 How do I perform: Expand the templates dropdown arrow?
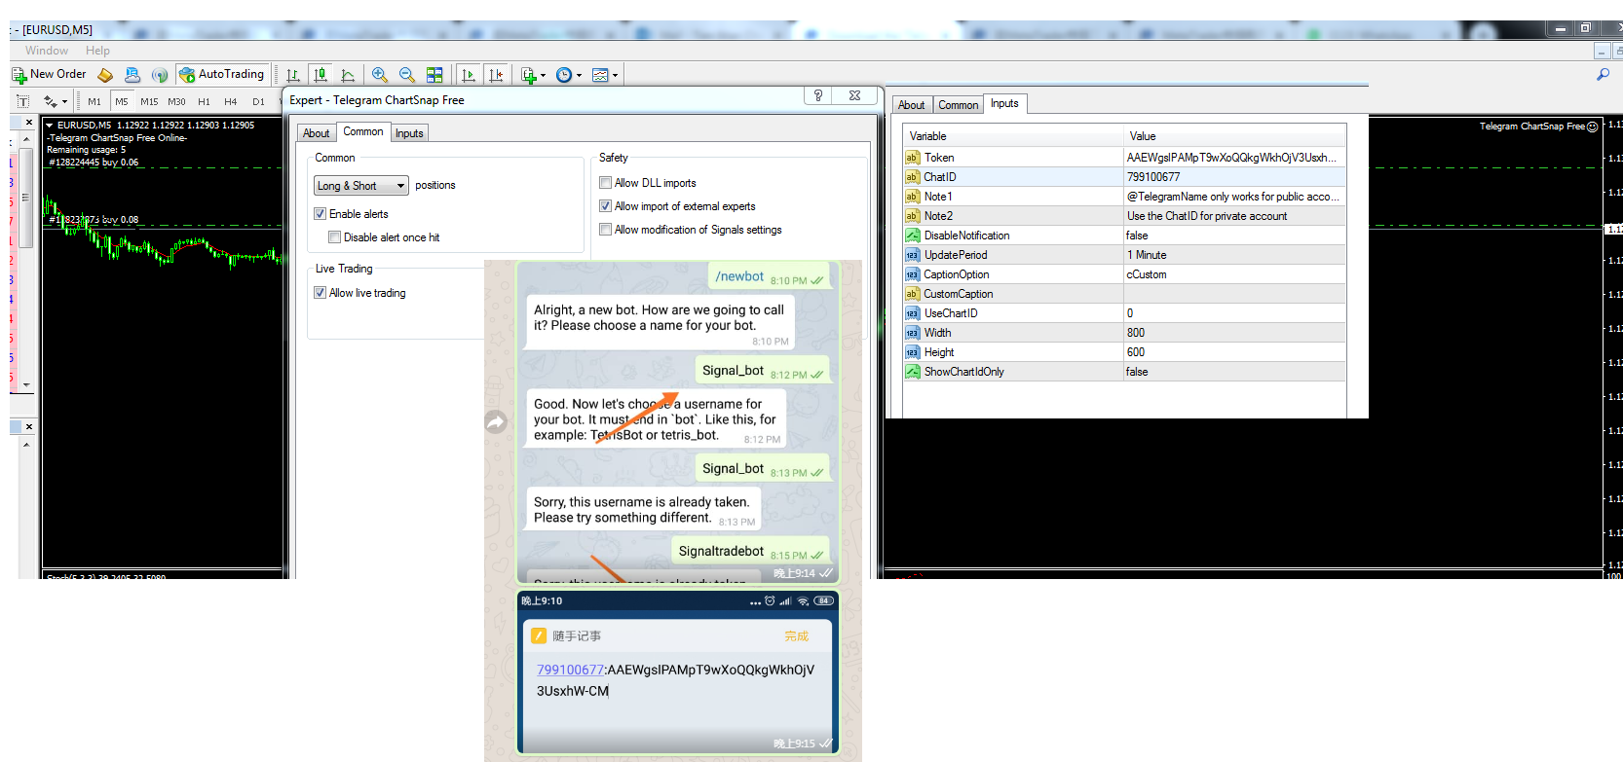pyautogui.click(x=615, y=75)
